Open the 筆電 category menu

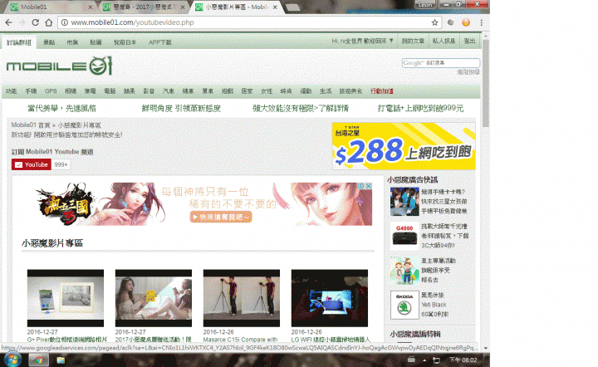[x=90, y=91]
